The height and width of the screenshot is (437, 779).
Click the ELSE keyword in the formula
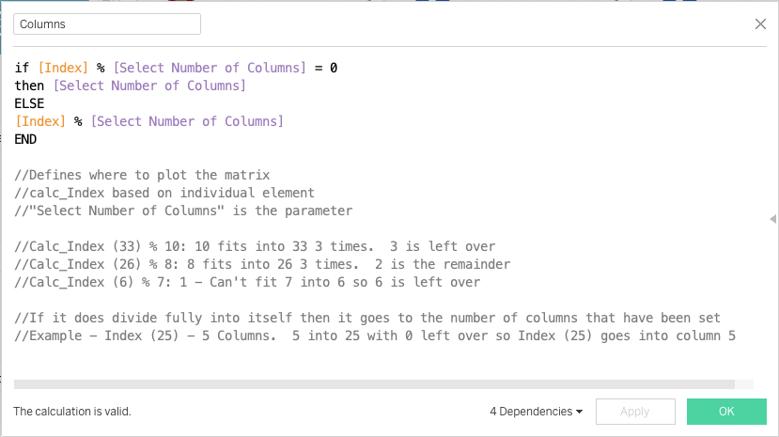29,103
